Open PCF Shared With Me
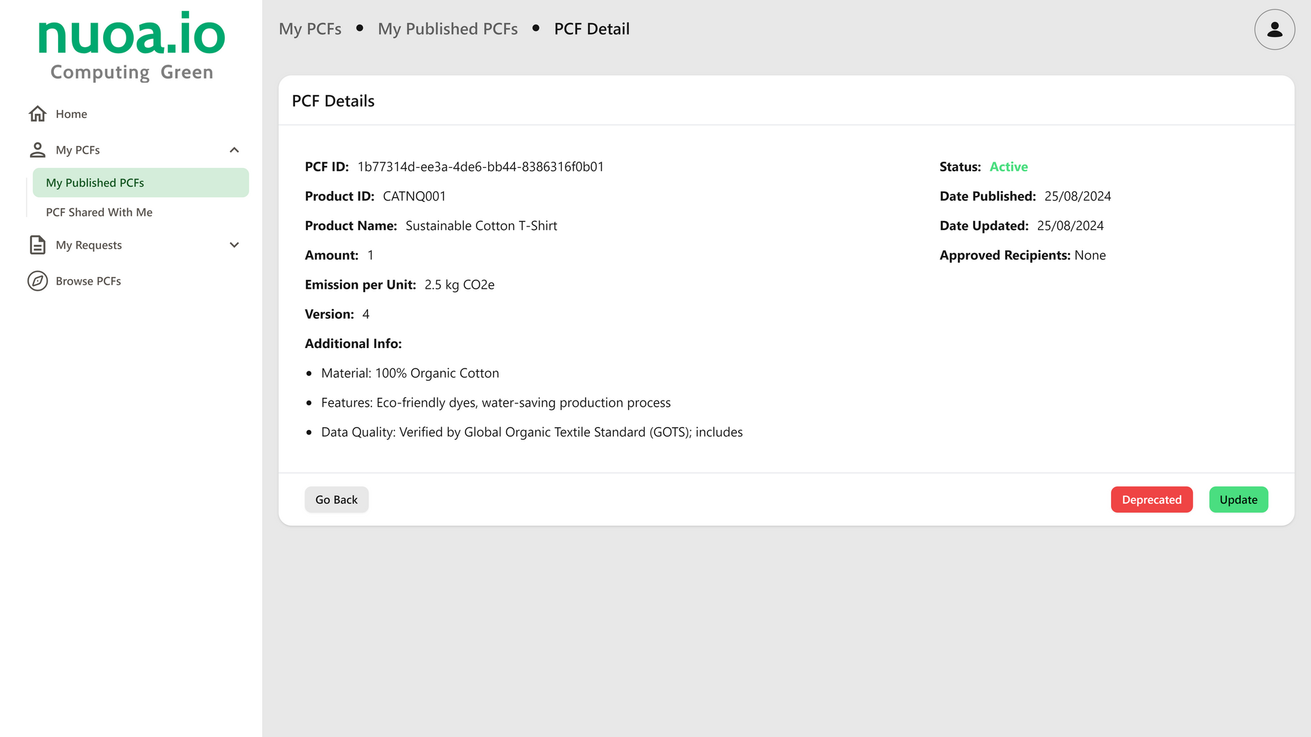1311x737 pixels. 99,212
